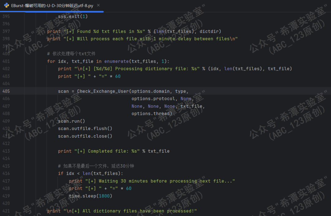Viewport: 331px width, 216px height.
Task: Click the Check_Exchange_User function name
Action: (103, 91)
